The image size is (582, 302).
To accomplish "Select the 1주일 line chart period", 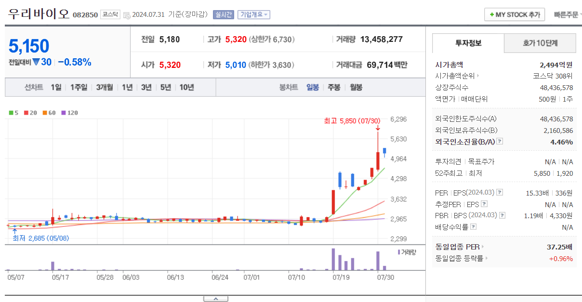I will [x=79, y=87].
